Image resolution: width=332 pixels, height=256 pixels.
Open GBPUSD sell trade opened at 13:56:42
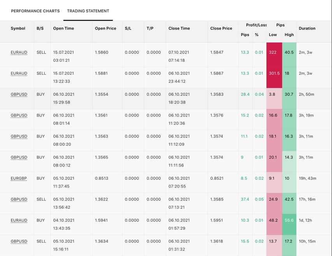tap(19, 199)
